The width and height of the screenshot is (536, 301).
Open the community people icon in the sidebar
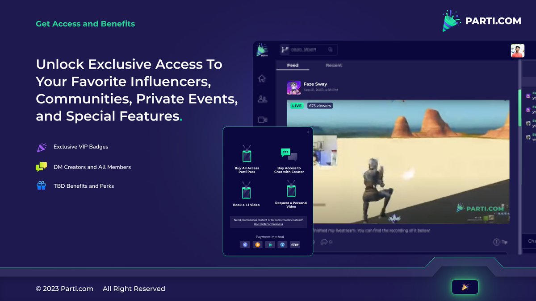262,99
